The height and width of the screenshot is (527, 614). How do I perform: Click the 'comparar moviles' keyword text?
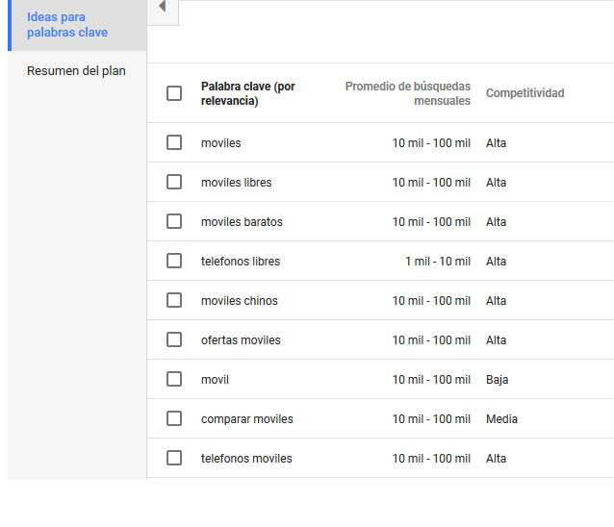coord(246,419)
